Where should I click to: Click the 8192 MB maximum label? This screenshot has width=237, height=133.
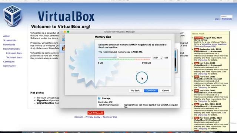pos(146,63)
